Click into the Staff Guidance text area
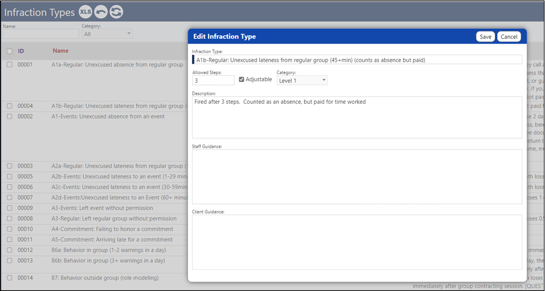545x291 pixels. point(357,176)
